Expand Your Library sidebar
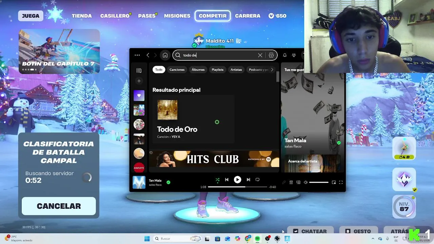 tap(139, 70)
